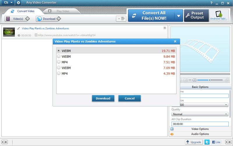
Task: Open the video size dropdown
Action: tap(204, 105)
